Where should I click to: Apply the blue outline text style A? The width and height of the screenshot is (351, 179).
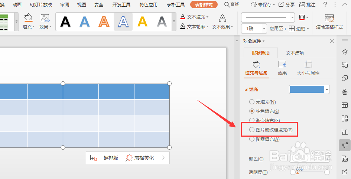[123, 22]
